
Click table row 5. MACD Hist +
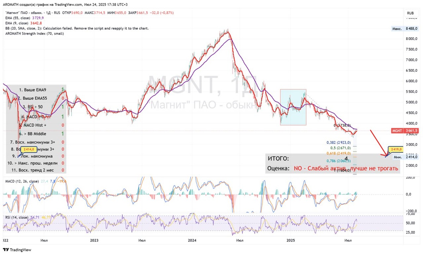[x=36, y=125]
